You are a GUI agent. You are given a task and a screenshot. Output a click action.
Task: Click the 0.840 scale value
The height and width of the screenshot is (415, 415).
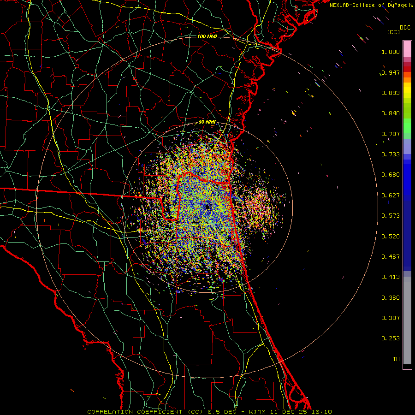[x=391, y=113]
